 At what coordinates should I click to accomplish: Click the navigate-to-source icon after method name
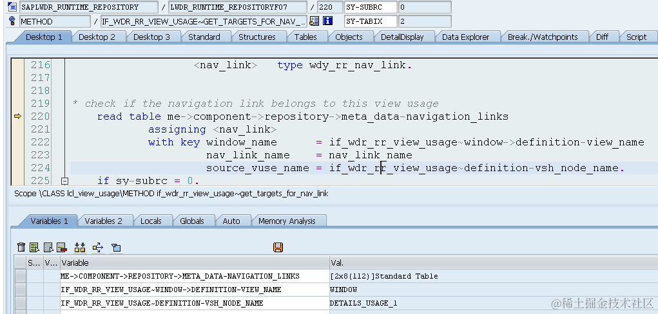tap(314, 21)
